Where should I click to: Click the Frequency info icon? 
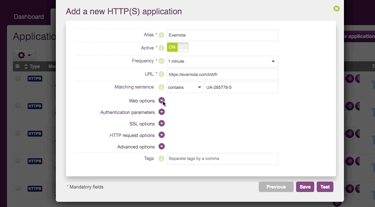point(161,61)
